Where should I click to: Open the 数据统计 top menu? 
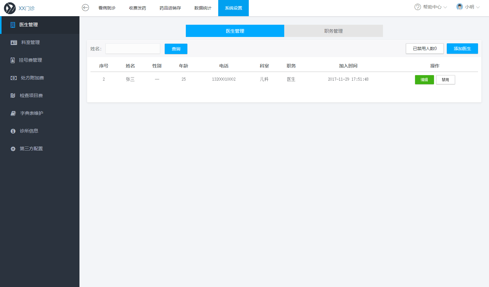coord(203,8)
